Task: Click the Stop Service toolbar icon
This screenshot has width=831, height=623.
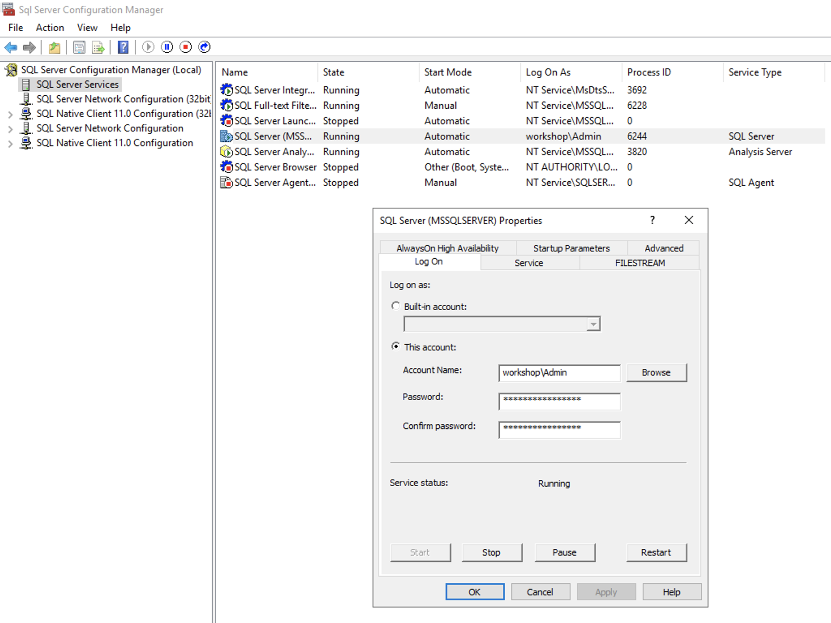Action: point(185,47)
